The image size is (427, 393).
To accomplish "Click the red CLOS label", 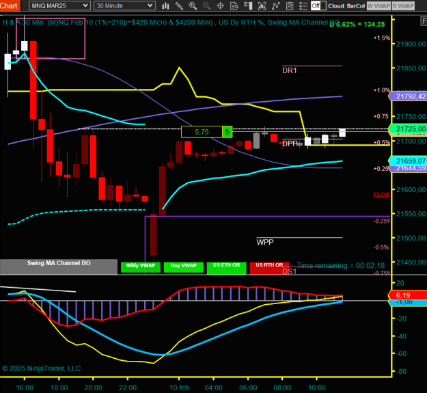I will 381,195.
